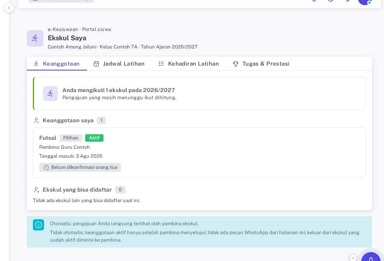This screenshot has width=384, height=261.
Task: Click the running icon in the ekskul summary banner
Action: [50, 94]
